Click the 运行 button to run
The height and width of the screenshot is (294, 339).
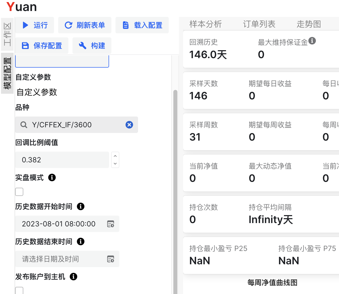tap(35, 25)
